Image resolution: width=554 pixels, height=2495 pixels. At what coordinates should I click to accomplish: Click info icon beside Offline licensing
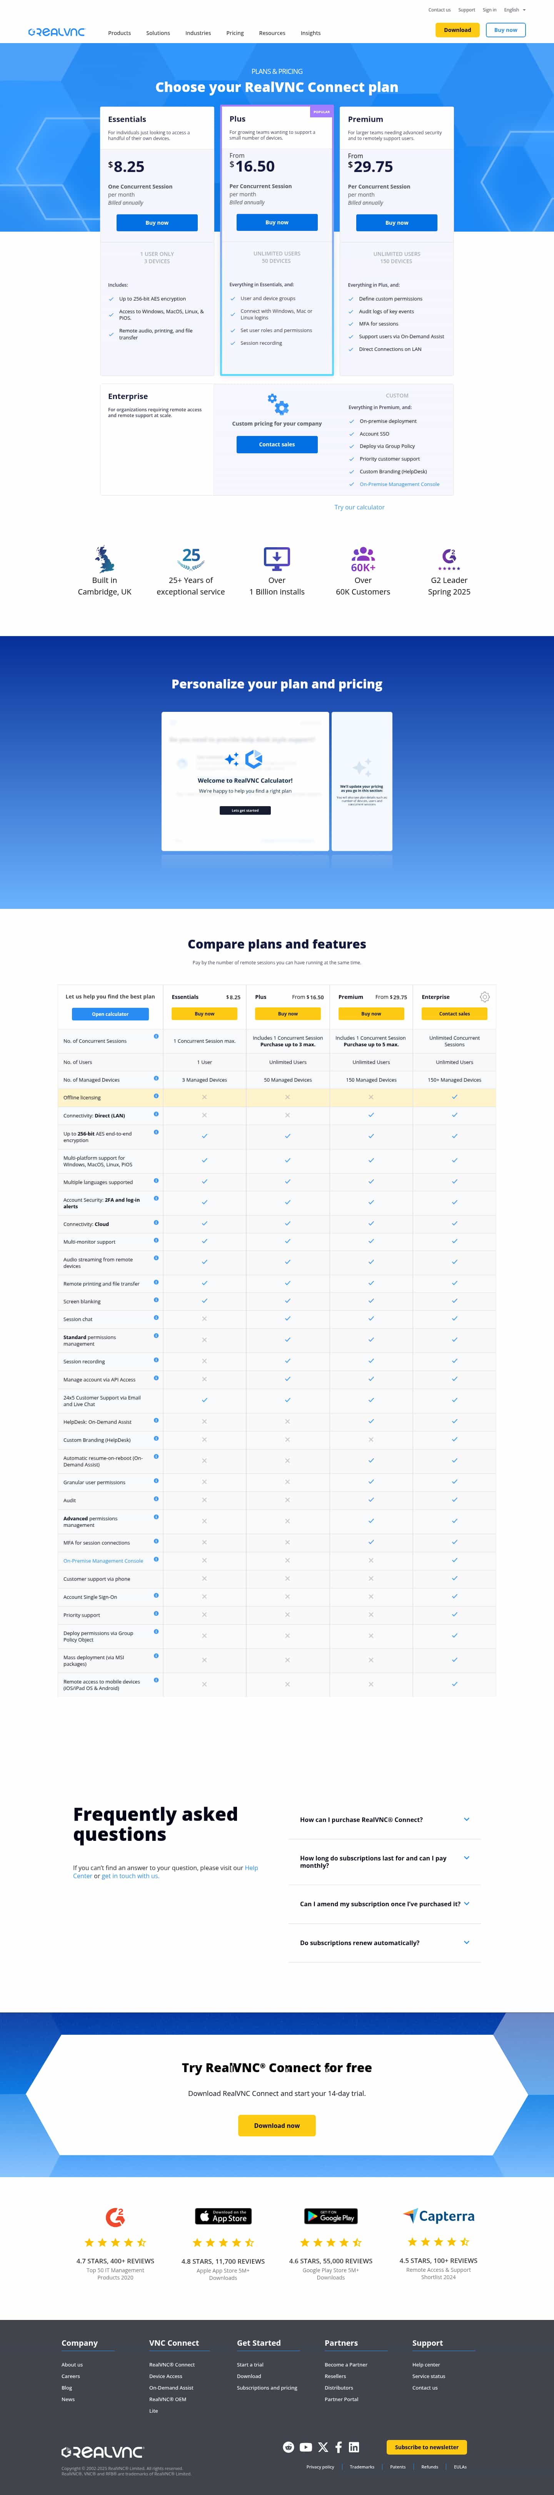tap(156, 1096)
